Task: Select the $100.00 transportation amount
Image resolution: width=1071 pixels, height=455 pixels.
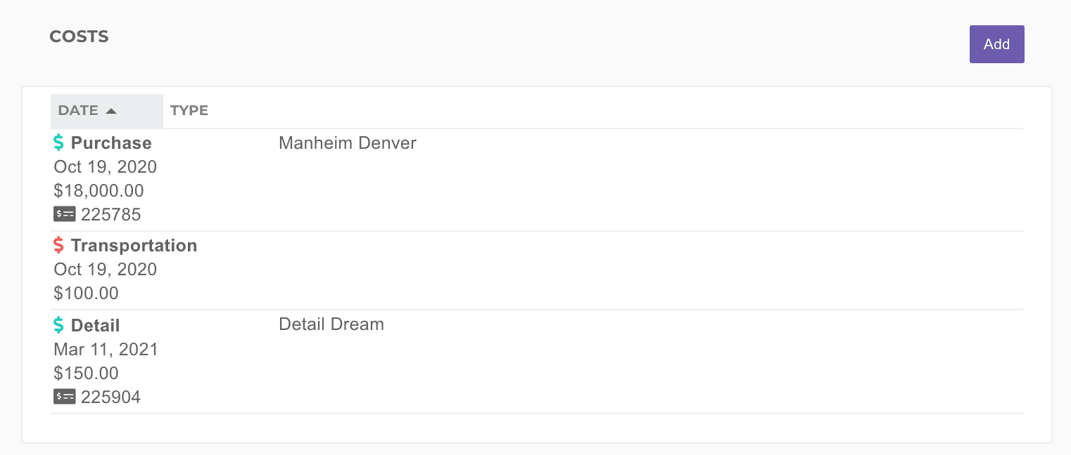Action: [x=86, y=294]
